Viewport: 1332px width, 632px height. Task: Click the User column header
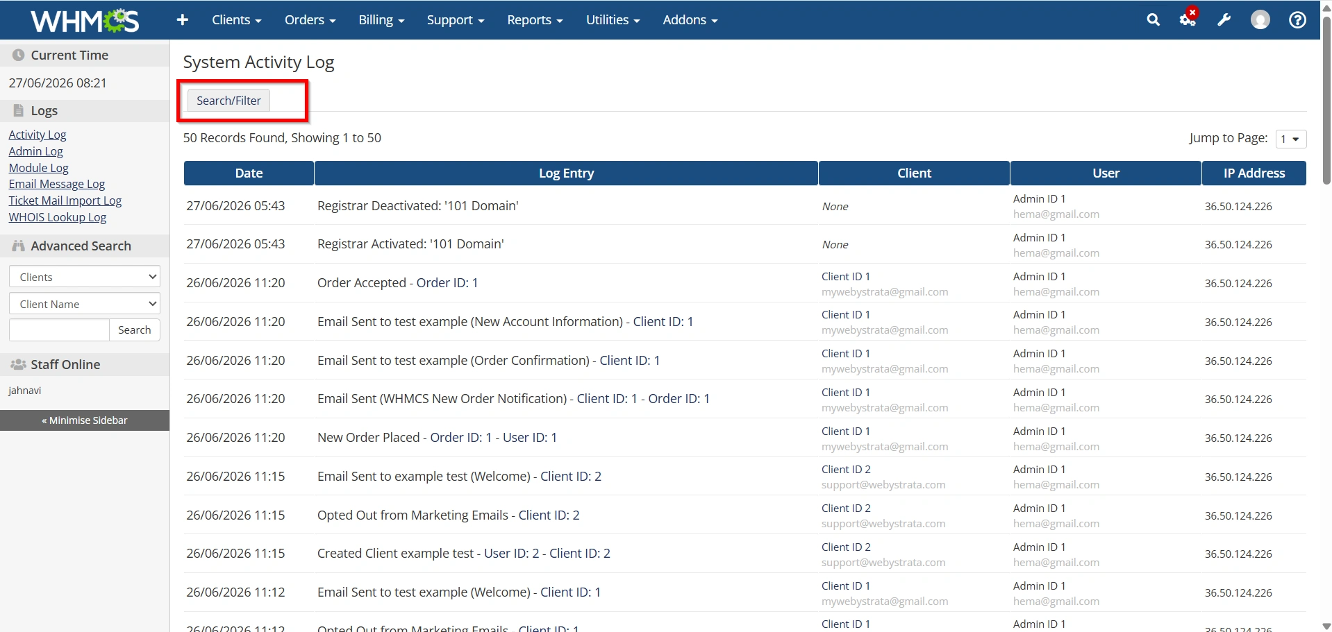coord(1106,173)
